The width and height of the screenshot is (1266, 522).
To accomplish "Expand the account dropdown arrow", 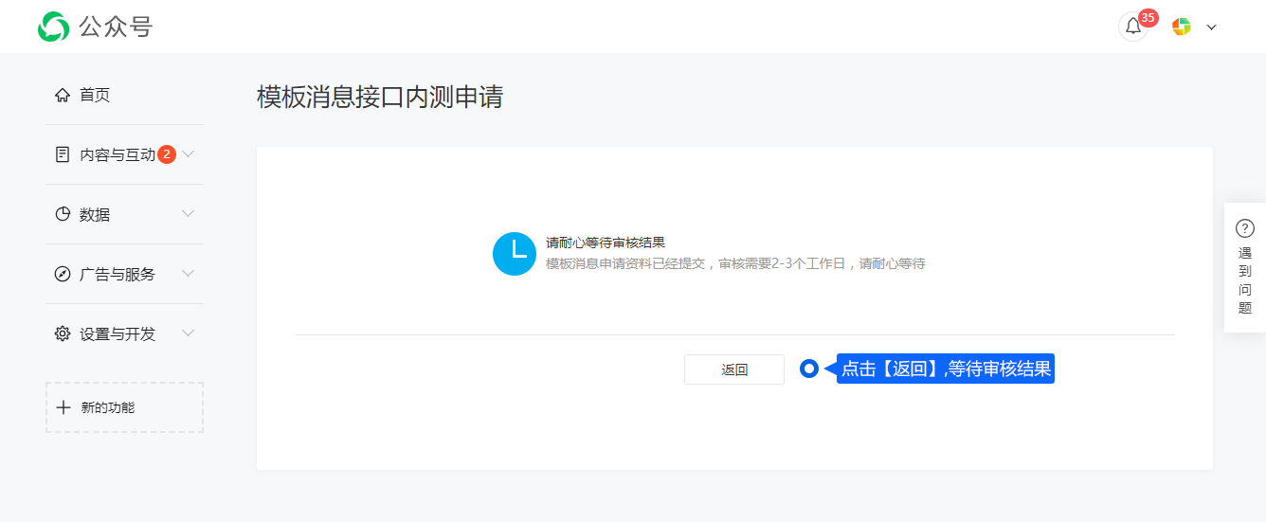I will (x=1211, y=27).
